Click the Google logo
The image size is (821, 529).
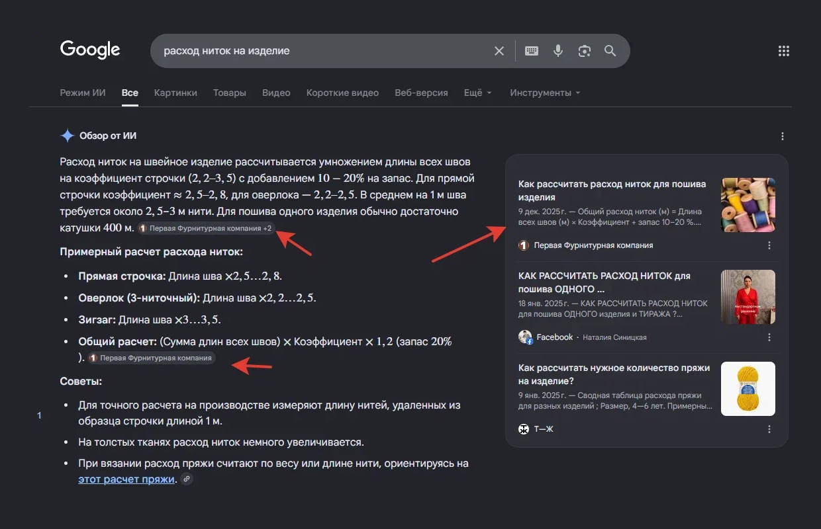90,50
